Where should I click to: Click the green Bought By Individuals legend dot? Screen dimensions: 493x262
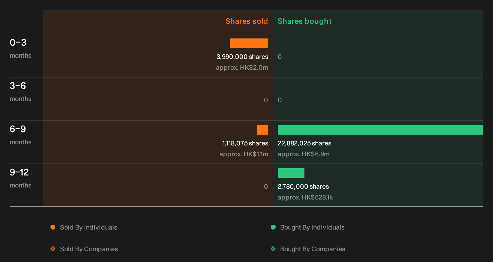click(273, 227)
